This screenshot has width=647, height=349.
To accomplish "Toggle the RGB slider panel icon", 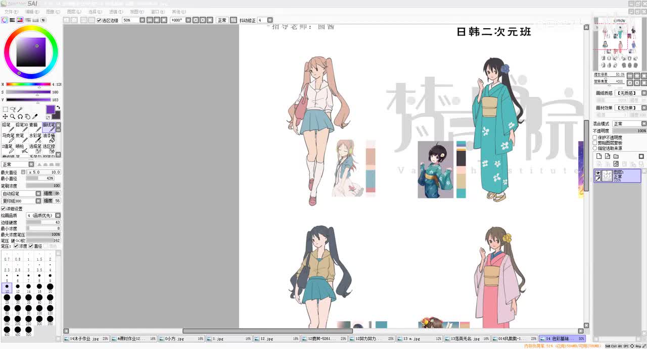I will click(x=12, y=20).
